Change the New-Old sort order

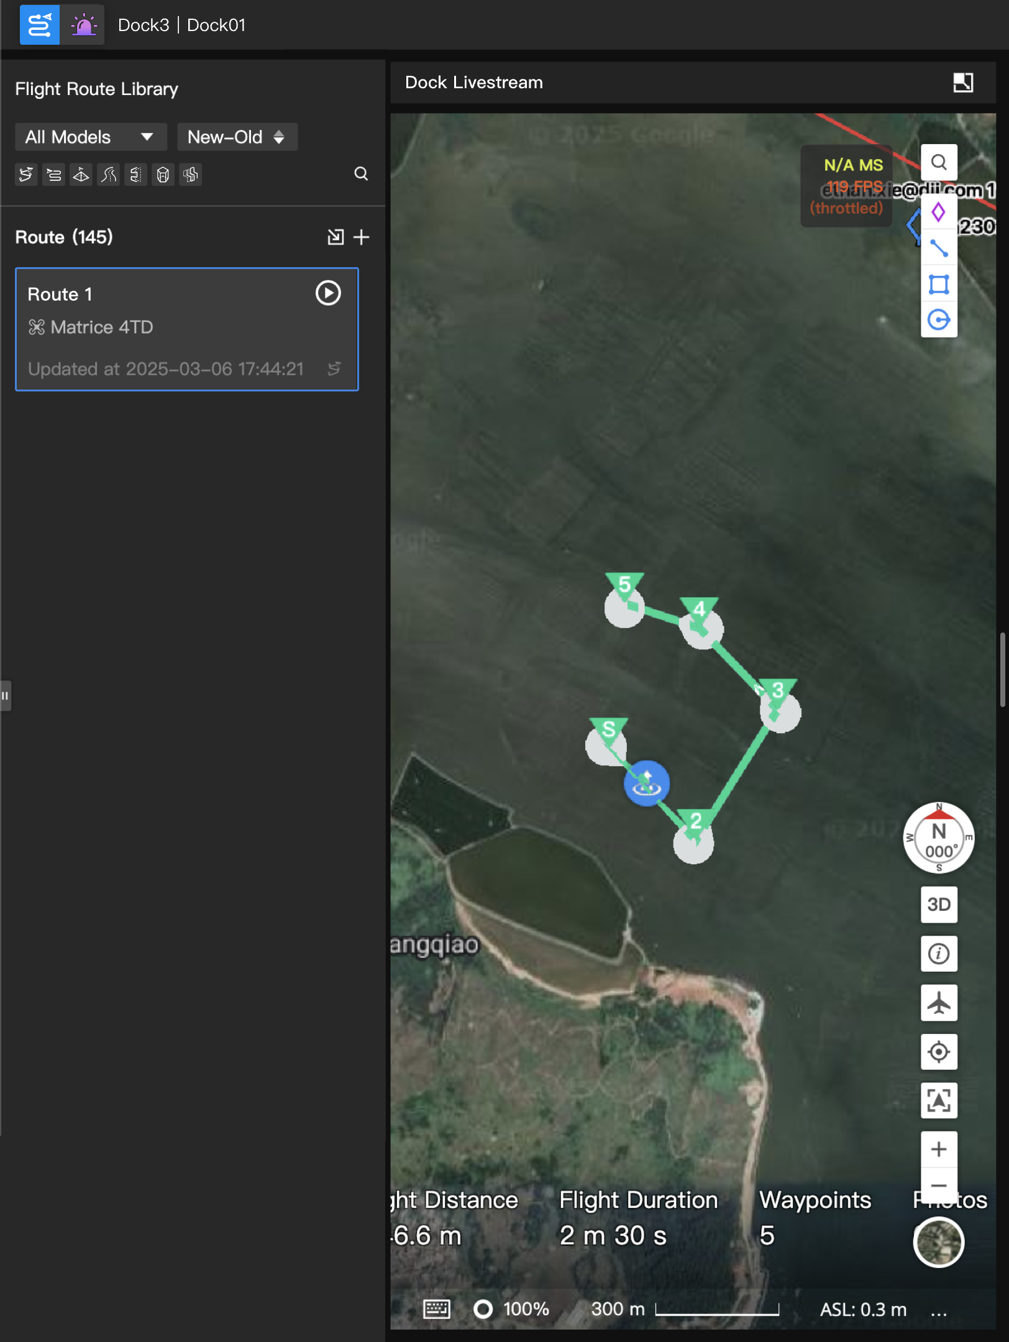pos(237,137)
